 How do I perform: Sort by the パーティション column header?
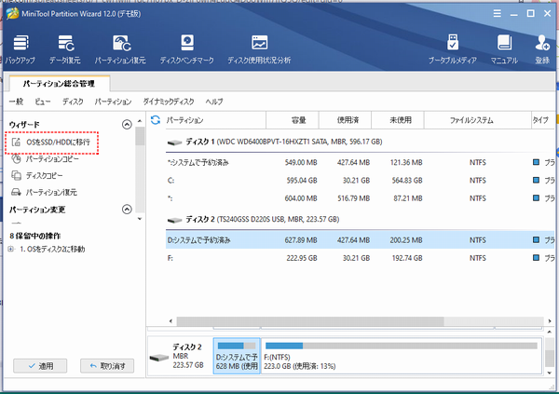[x=215, y=120]
